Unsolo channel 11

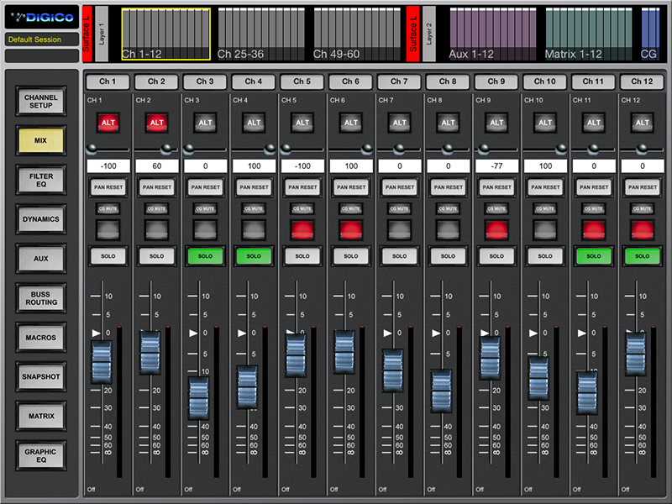[x=594, y=256]
